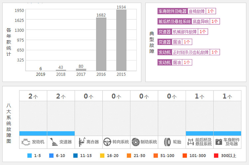Click the red 300以上 legend swatch

click(x=216, y=155)
